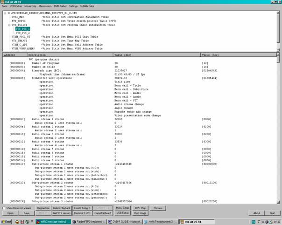Click the VOB Extras bottom button
This screenshot has height=225, width=282.
point(122,213)
